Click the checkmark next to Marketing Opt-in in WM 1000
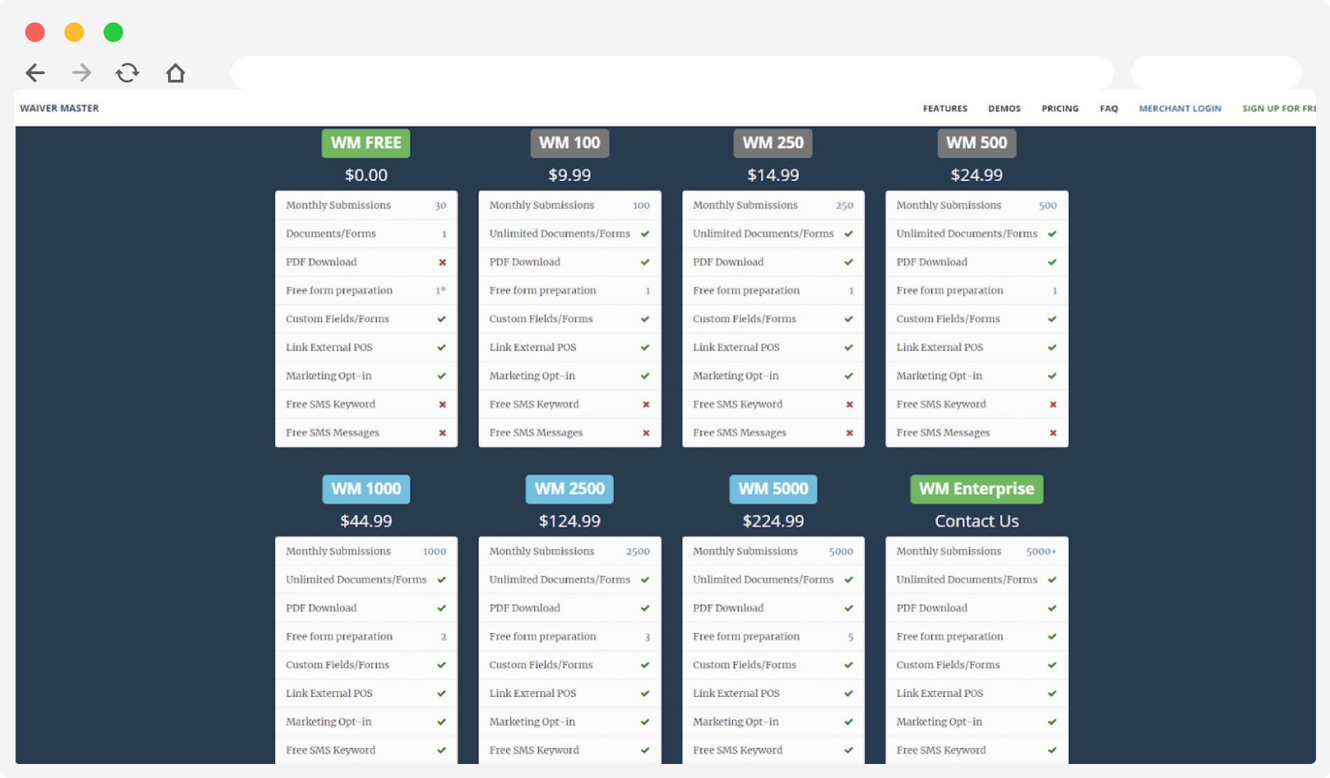The image size is (1330, 778). (x=442, y=721)
